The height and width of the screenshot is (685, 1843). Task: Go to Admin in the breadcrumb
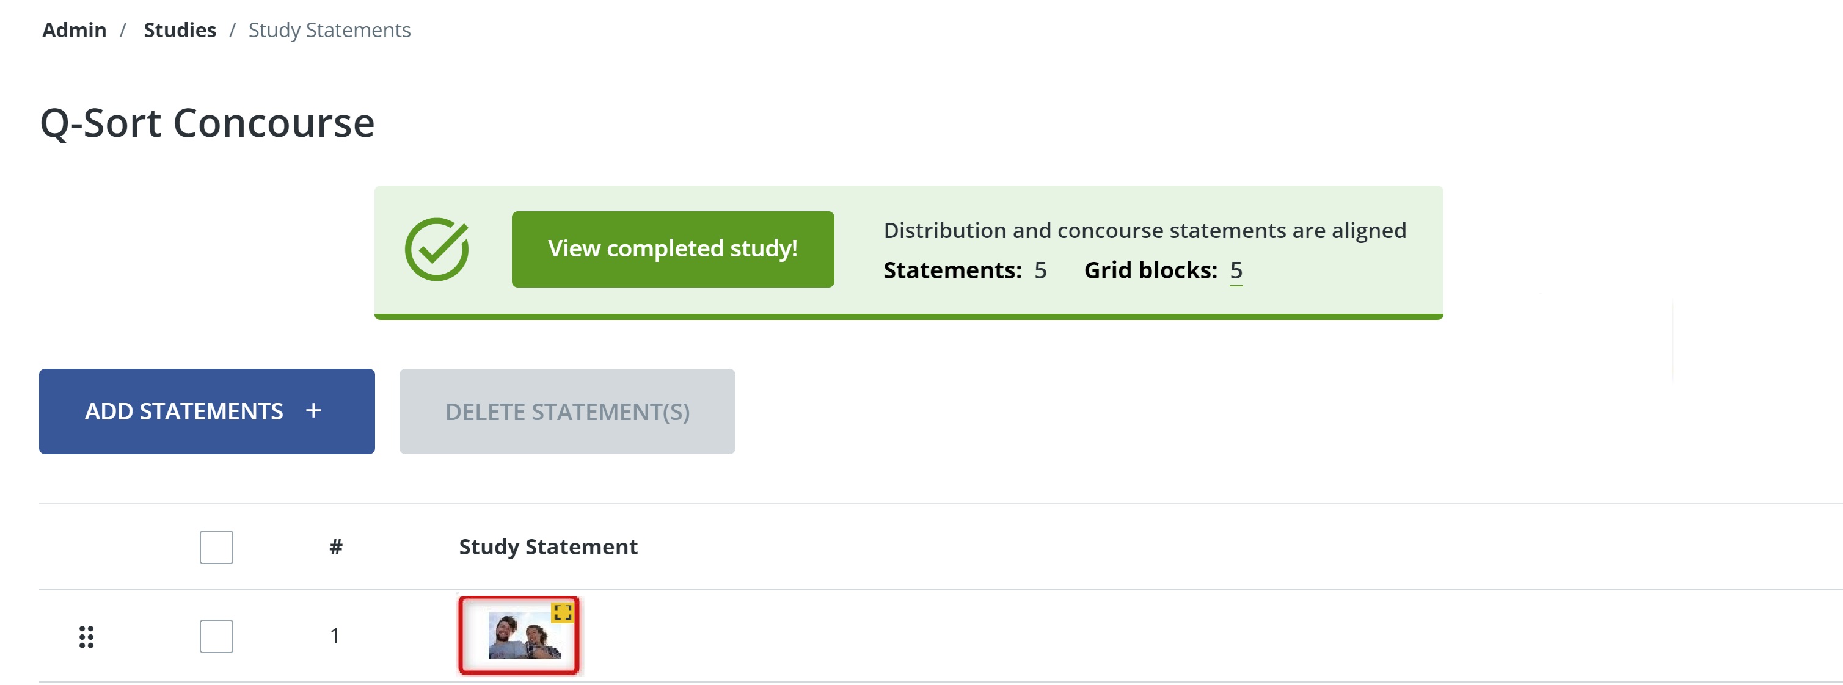point(75,30)
